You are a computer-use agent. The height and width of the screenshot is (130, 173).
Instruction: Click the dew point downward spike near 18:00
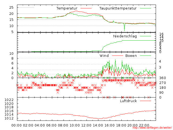pos(124,27)
